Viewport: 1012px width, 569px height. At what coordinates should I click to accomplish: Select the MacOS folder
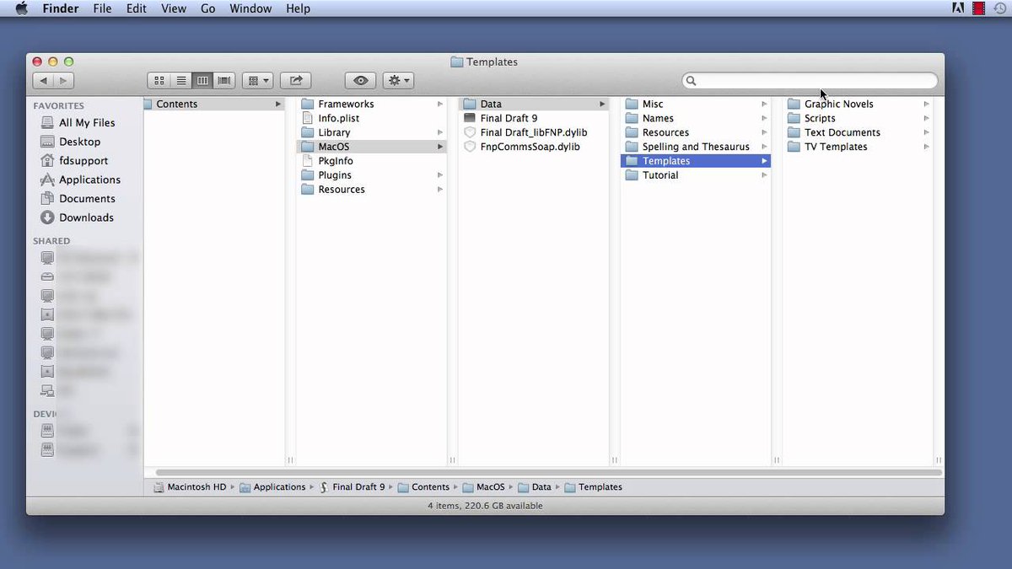[372, 147]
